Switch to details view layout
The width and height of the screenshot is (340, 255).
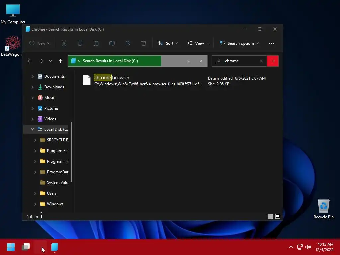[x=270, y=216]
